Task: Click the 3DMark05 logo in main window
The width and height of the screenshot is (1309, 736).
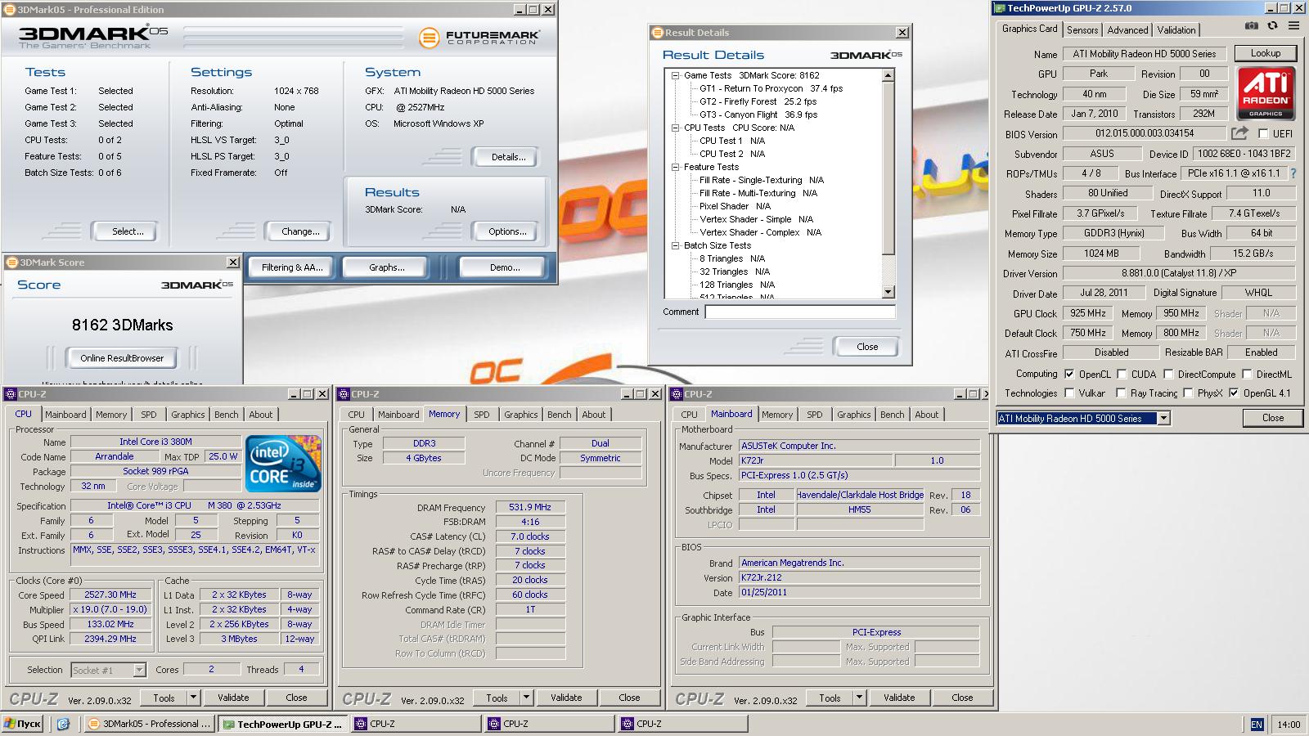Action: pos(92,36)
